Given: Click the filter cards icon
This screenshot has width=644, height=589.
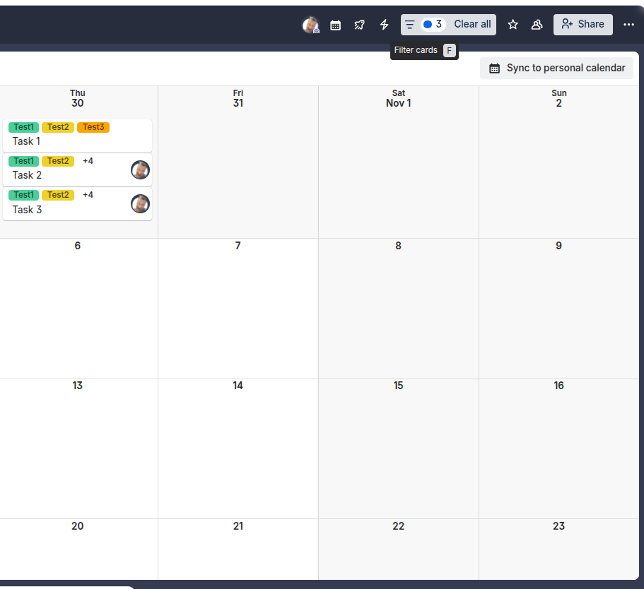Looking at the screenshot, I should pos(410,24).
